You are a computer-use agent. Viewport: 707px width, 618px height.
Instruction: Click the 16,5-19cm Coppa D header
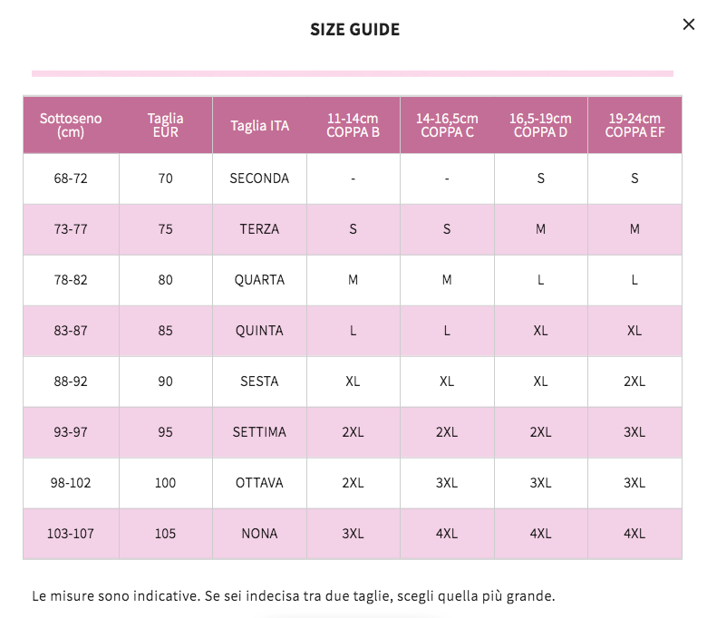tap(540, 125)
